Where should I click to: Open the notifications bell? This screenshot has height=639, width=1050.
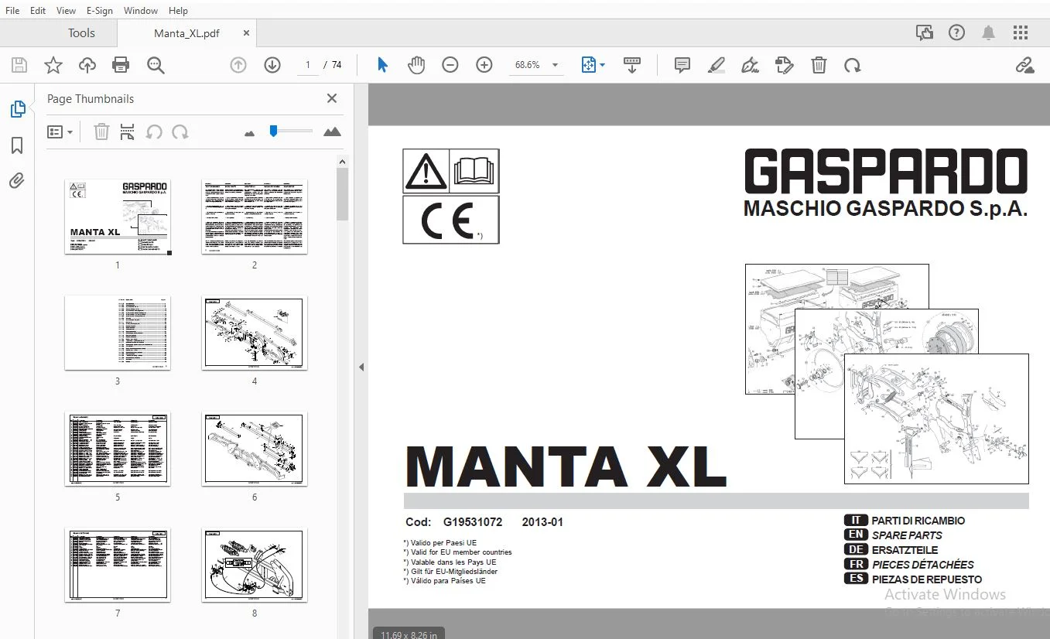point(989,32)
